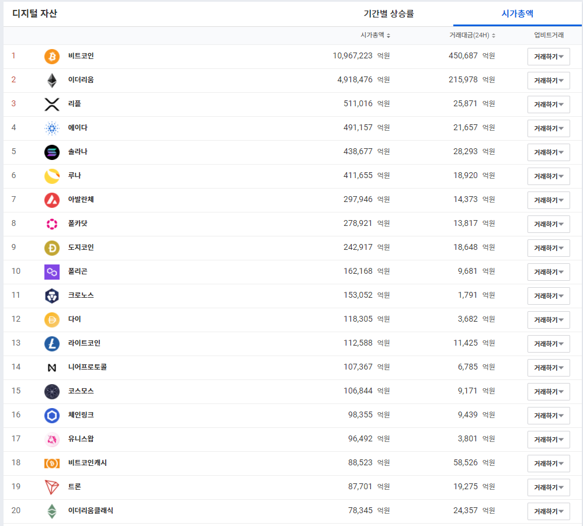Viewport: 583px width, 526px height.
Task: Click the Cronos (크로노스) navy icon
Action: pyautogui.click(x=52, y=296)
